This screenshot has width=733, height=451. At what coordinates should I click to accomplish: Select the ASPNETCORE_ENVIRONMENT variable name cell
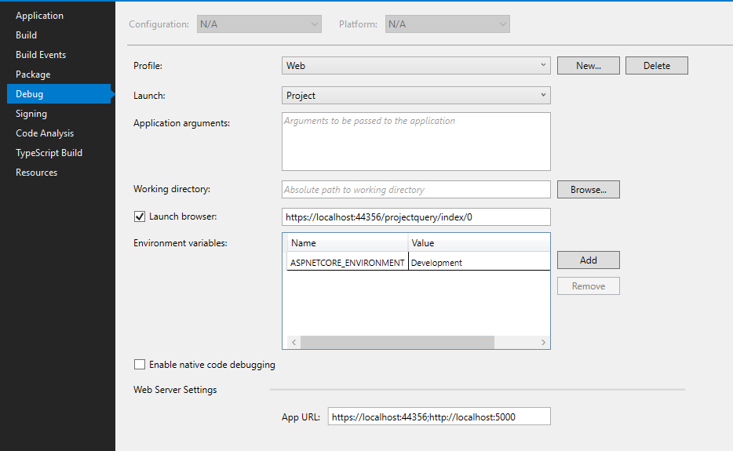[347, 263]
